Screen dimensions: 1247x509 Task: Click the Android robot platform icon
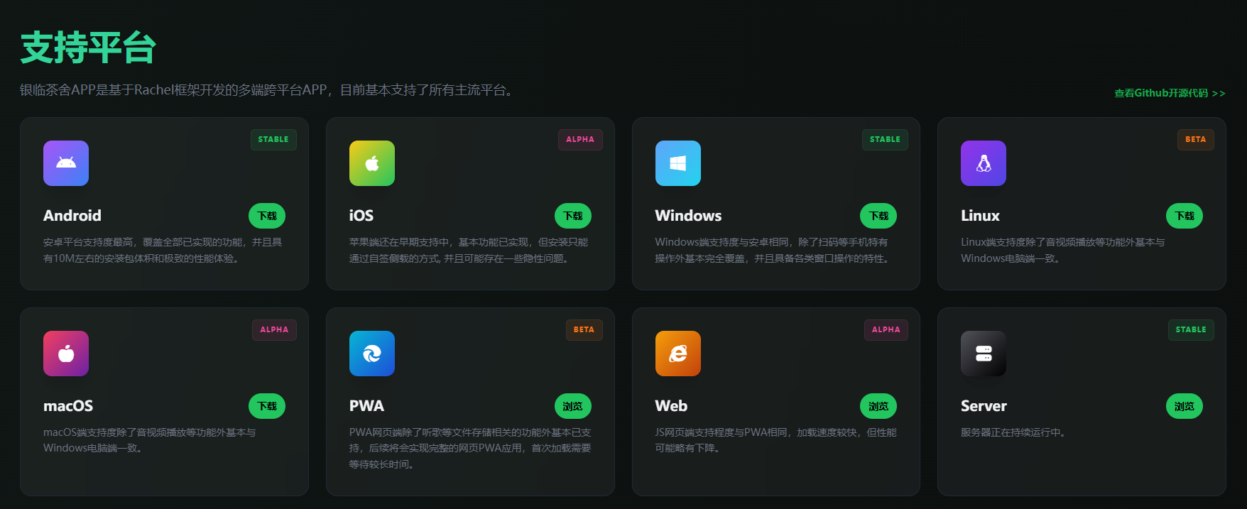pos(66,163)
